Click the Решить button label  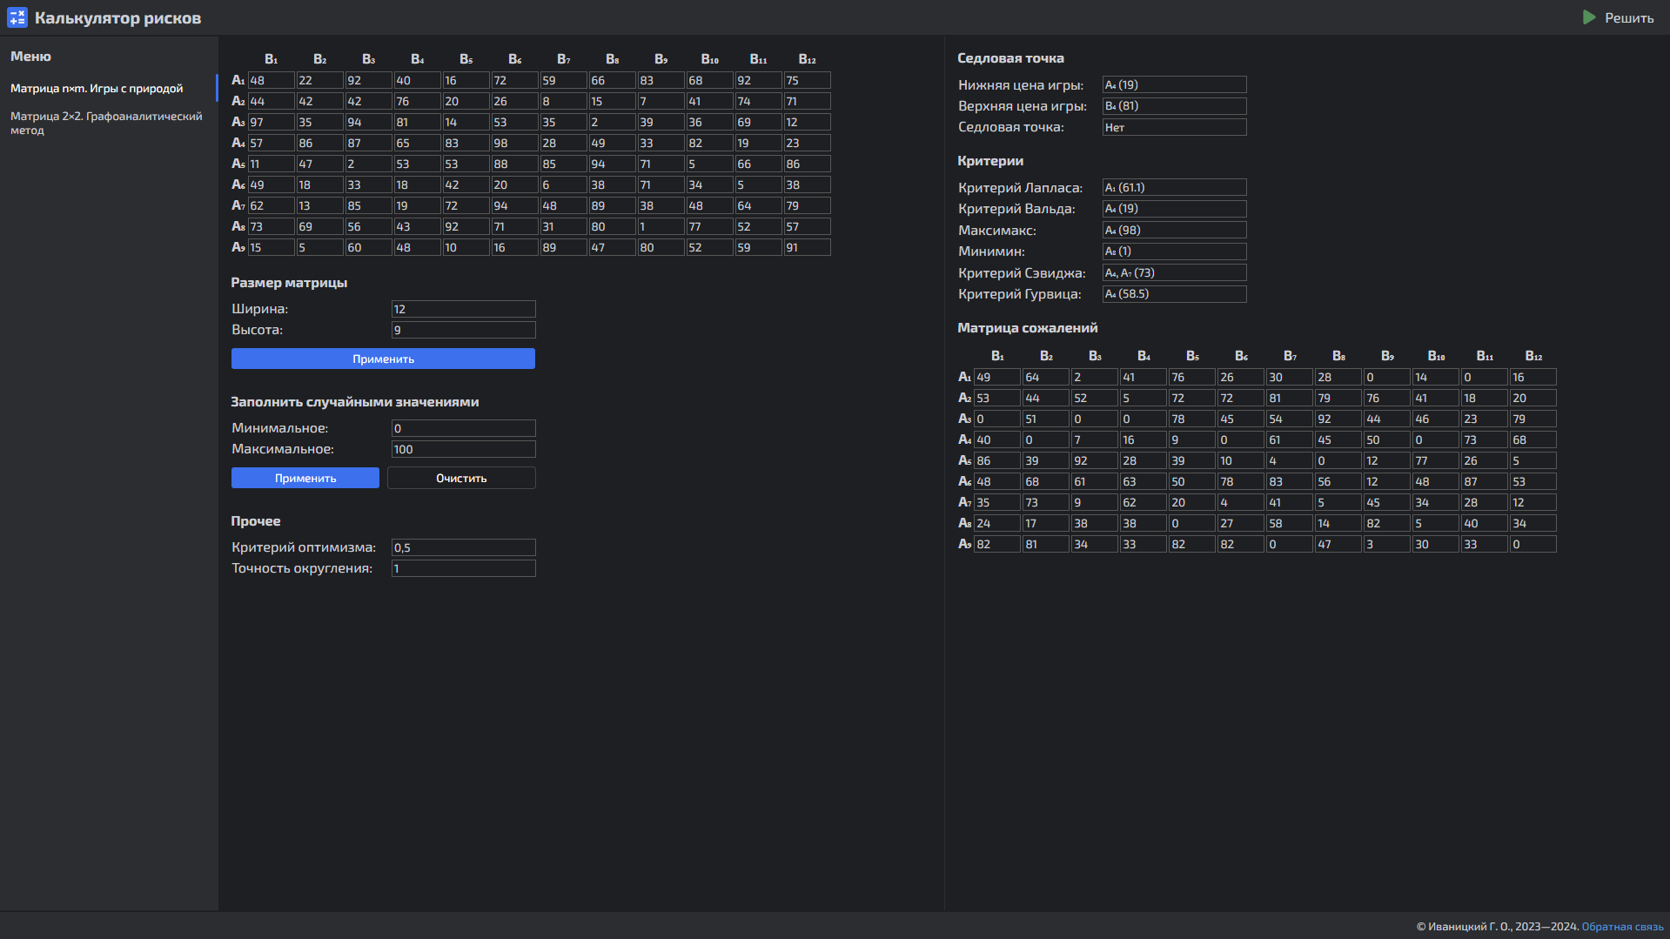[x=1629, y=17]
